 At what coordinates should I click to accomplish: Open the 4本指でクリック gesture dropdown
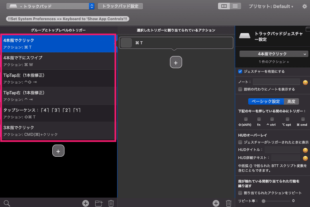coord(274,54)
